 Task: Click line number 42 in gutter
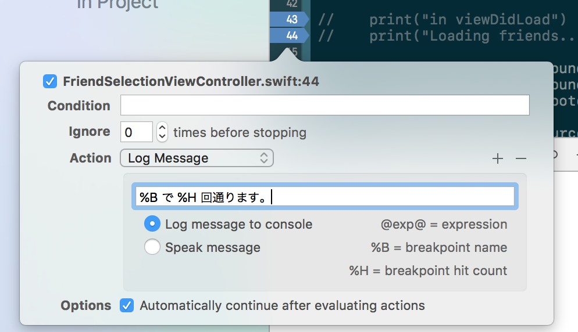291,4
